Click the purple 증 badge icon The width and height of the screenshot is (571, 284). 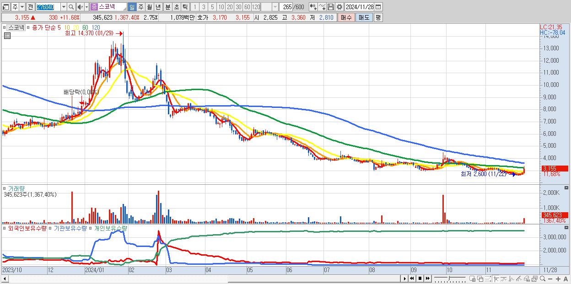pos(94,7)
